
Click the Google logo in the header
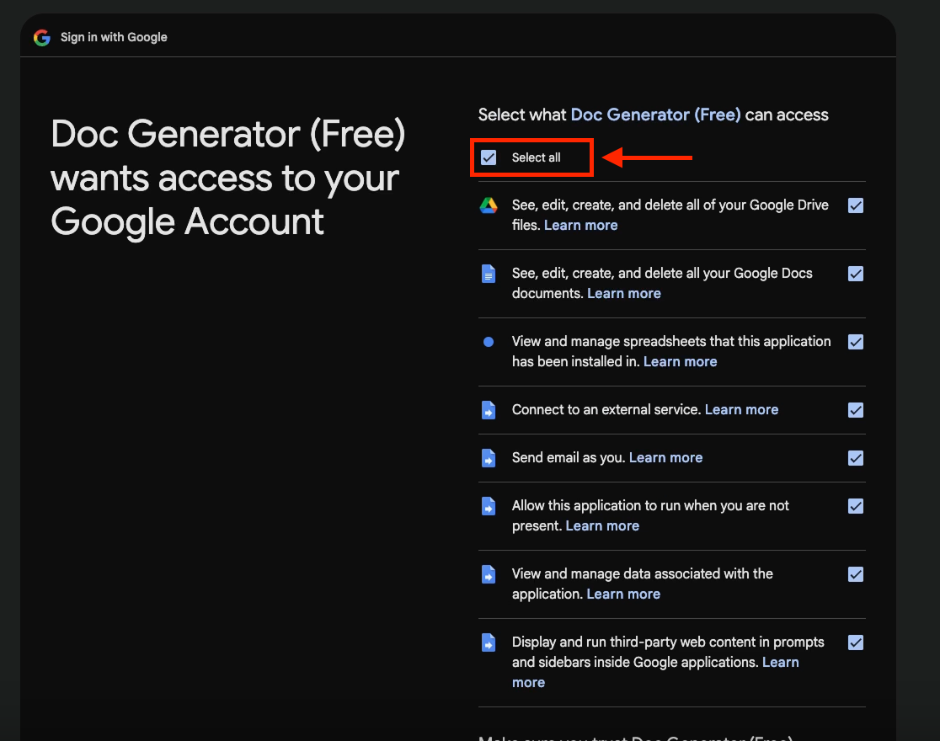tap(41, 37)
